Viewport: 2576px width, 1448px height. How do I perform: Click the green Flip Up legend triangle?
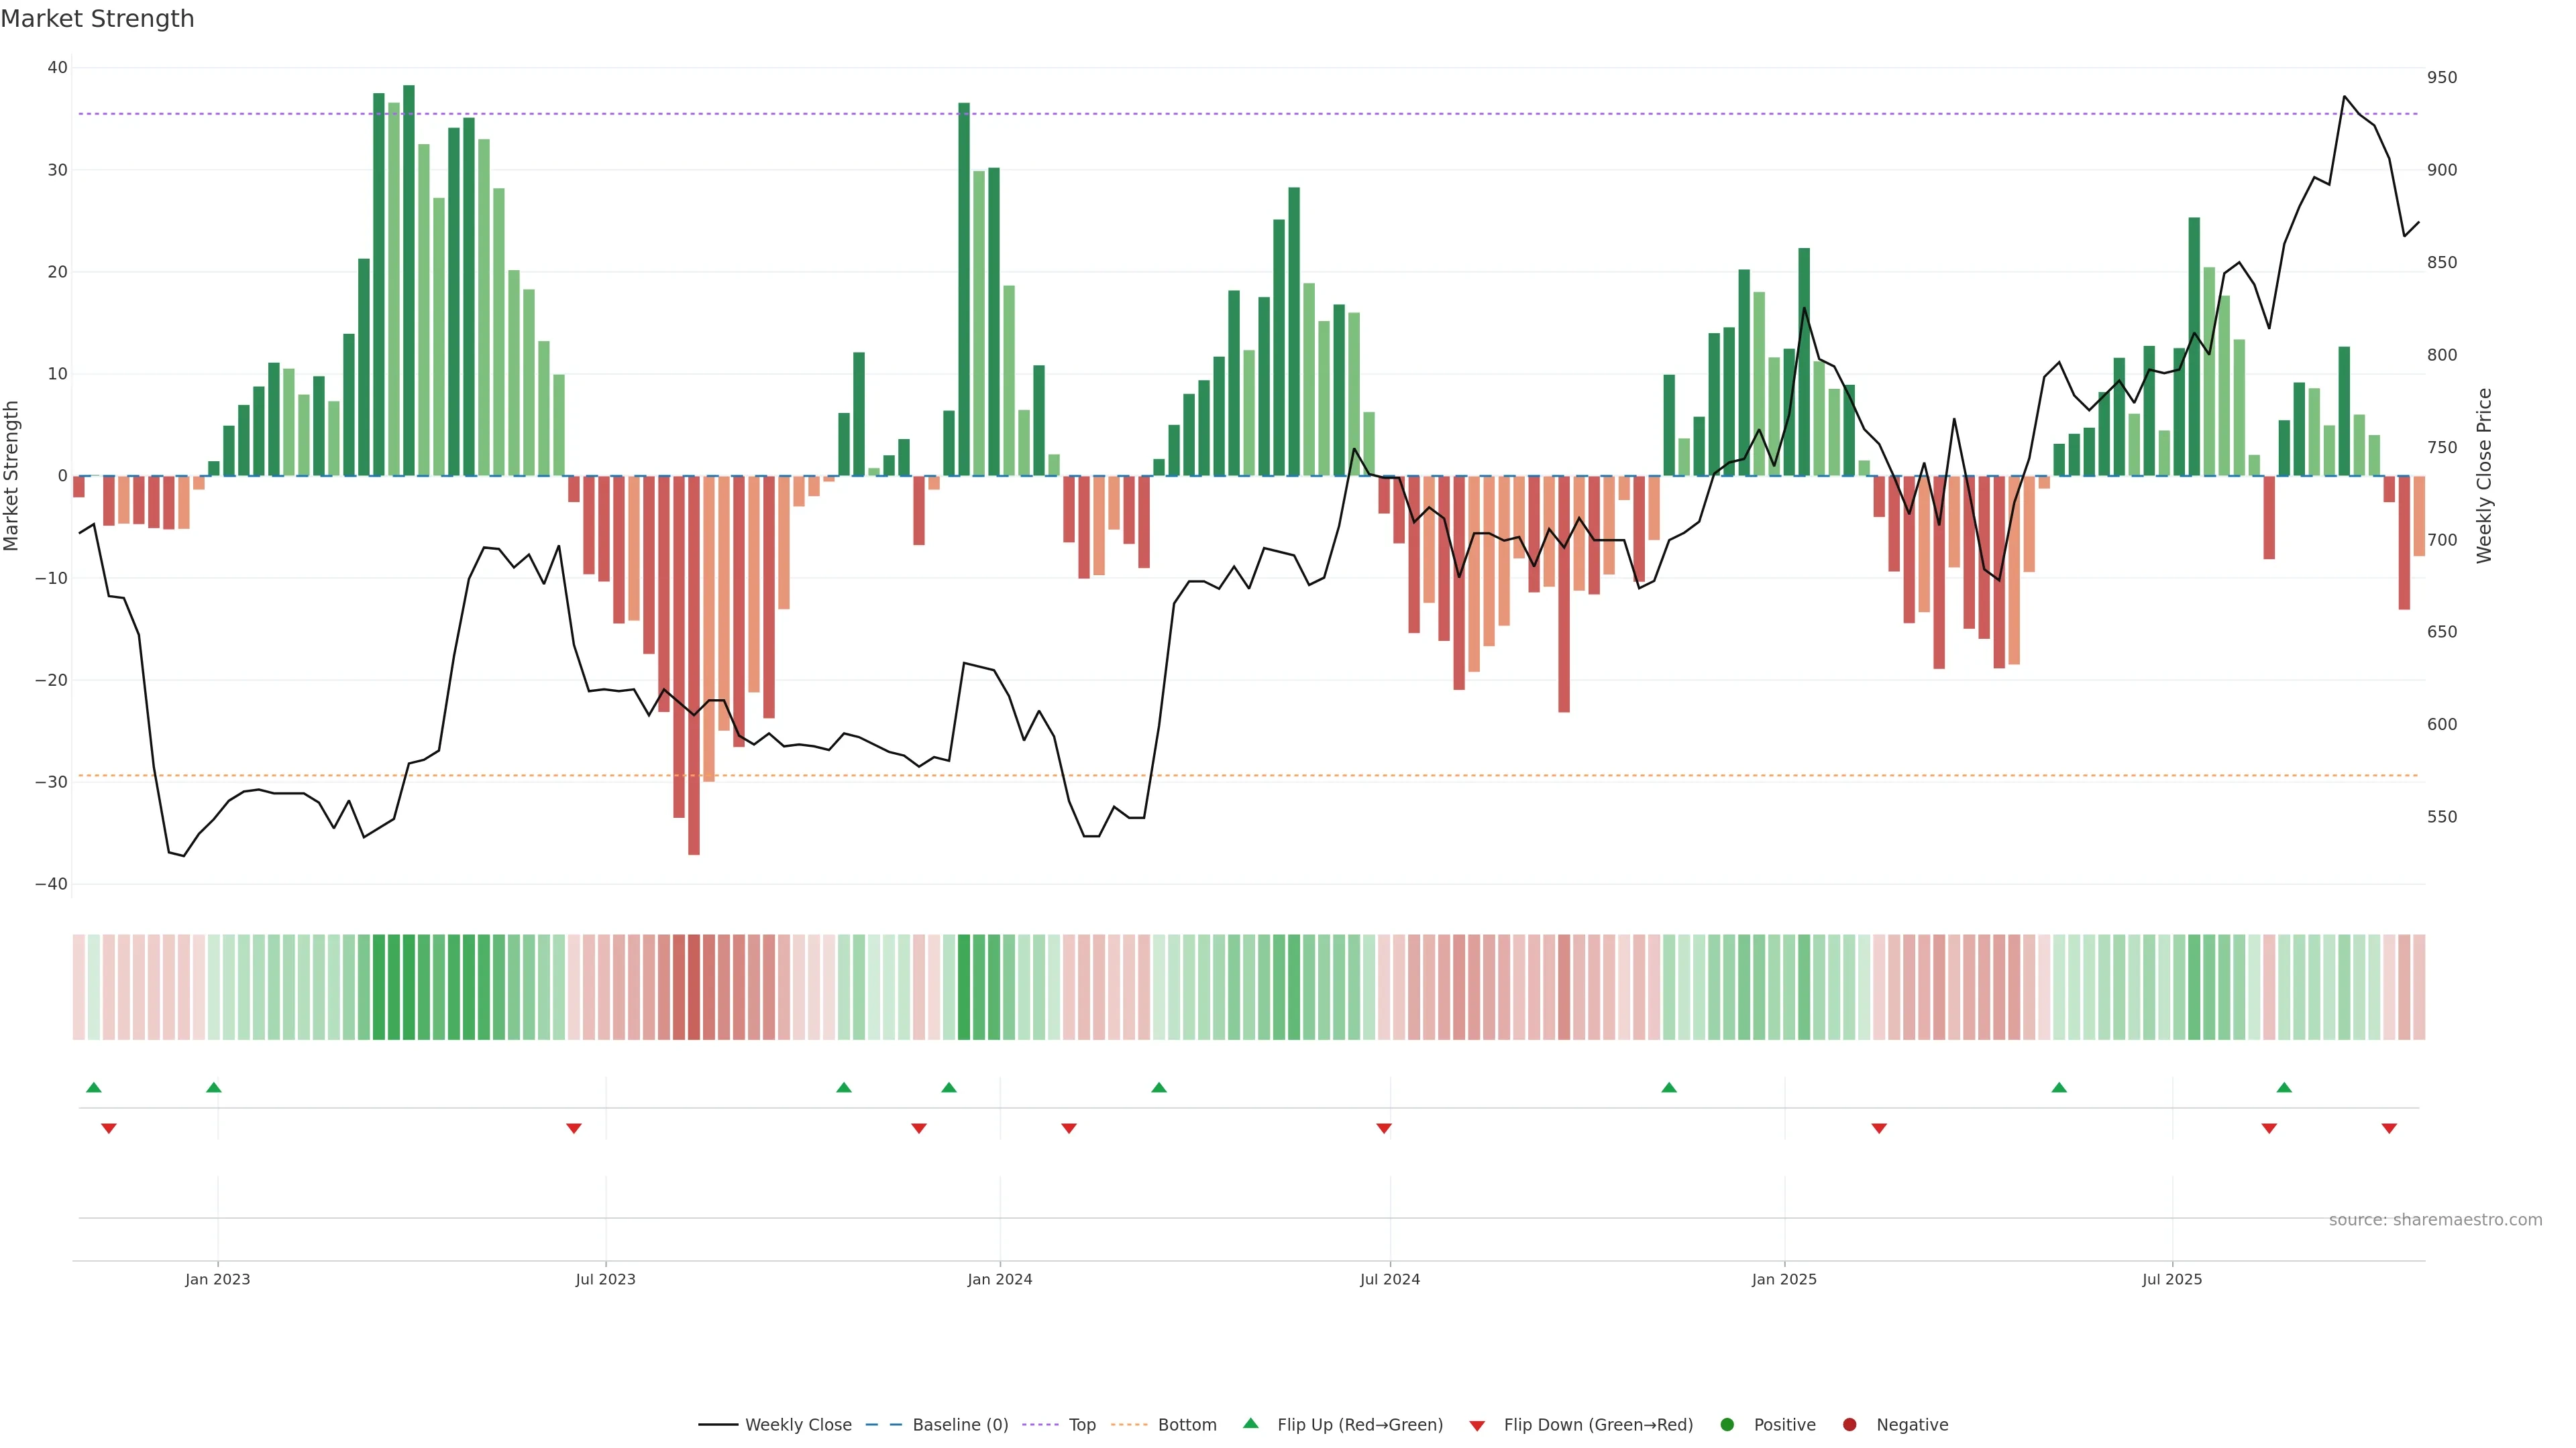(1250, 1423)
